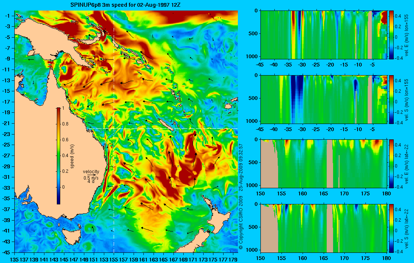
Task: Click the vertical "25-Aug-2009 09:32:57" timestamp
Action: (240, 167)
